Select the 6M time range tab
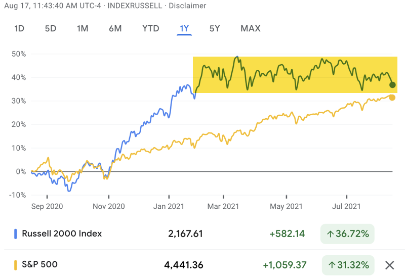The width and height of the screenshot is (405, 280). tap(115, 28)
